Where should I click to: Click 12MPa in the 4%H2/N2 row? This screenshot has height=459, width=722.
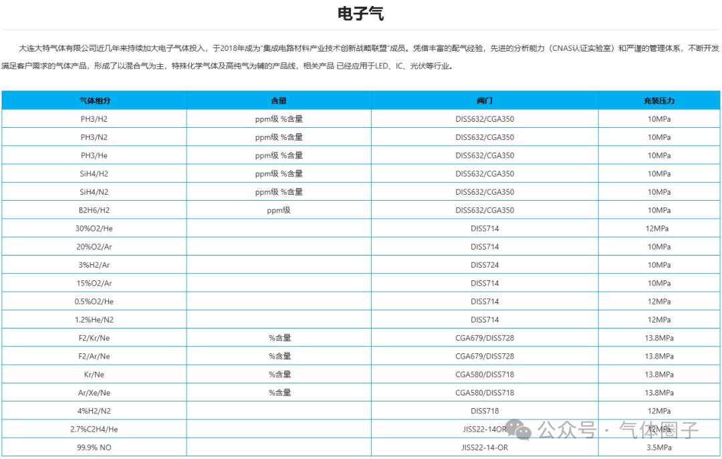[x=659, y=411]
